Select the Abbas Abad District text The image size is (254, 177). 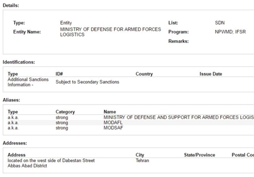pos(27,166)
